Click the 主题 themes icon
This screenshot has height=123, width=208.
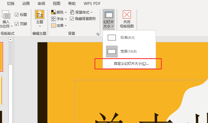coord(40,14)
